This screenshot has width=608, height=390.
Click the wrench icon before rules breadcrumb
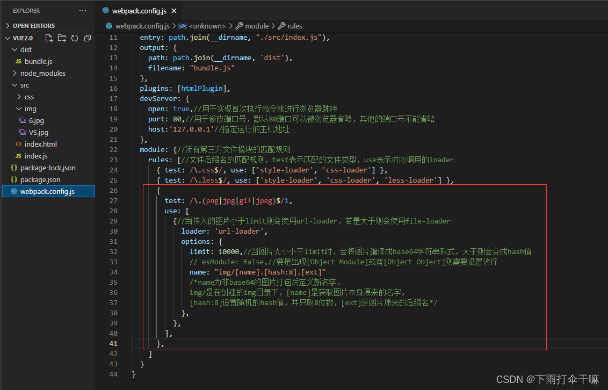pyautogui.click(x=282, y=26)
